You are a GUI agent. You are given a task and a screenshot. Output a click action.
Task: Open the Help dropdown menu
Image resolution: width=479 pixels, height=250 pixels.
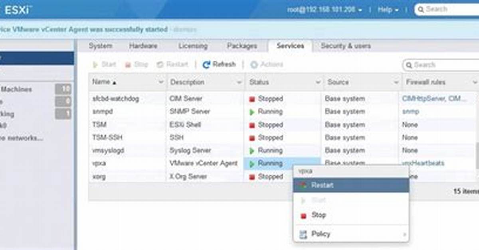tap(388, 10)
